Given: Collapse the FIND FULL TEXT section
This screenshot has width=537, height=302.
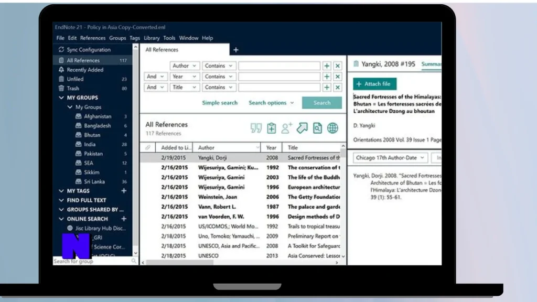Looking at the screenshot, I should pyautogui.click(x=61, y=200).
